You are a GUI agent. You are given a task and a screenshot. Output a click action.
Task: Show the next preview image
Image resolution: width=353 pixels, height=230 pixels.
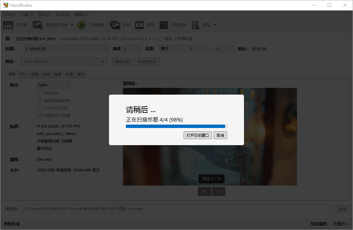pyautogui.click(x=219, y=191)
